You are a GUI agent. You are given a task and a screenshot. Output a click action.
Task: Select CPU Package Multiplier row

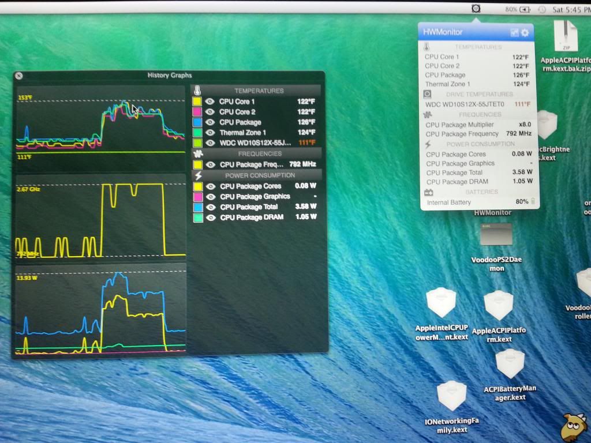click(478, 125)
